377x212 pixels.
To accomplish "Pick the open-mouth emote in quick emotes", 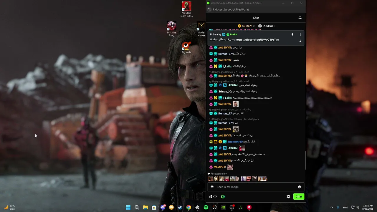I will pyautogui.click(x=249, y=179).
